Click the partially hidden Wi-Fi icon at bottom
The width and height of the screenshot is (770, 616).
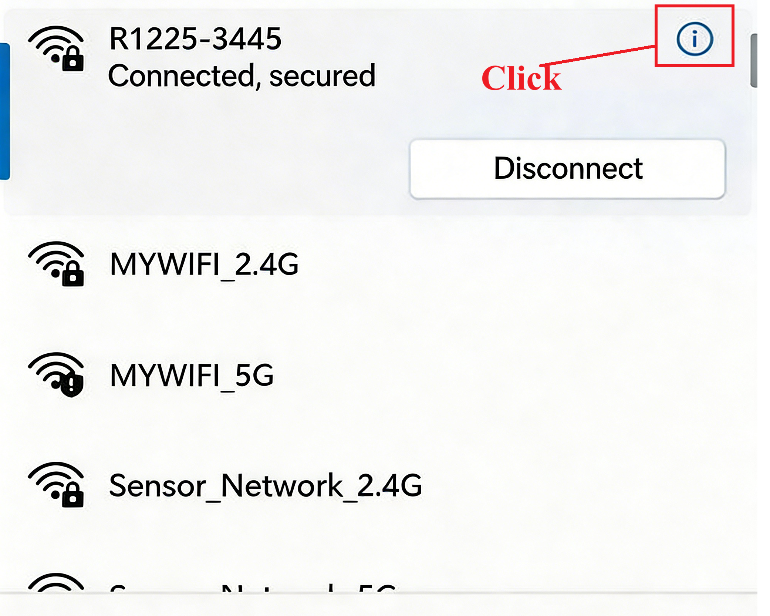(55, 583)
